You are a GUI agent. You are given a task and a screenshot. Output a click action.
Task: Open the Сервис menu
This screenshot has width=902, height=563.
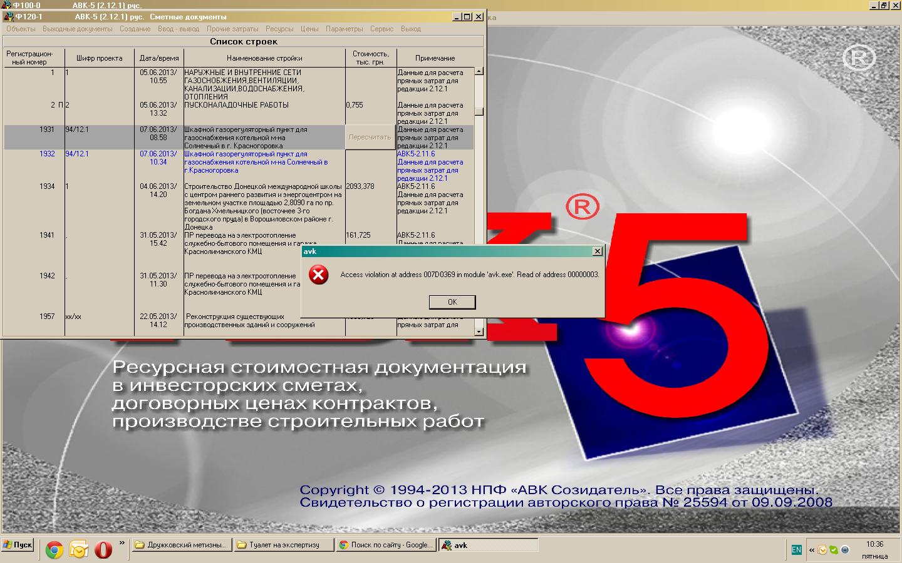381,29
